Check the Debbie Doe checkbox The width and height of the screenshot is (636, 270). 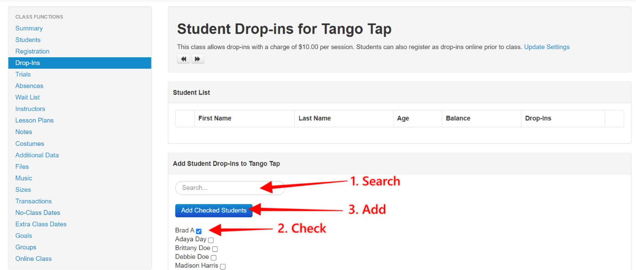click(213, 258)
